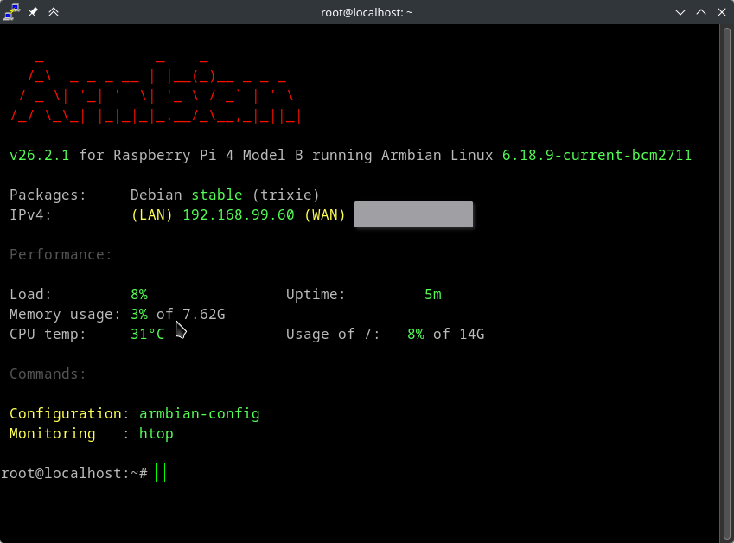Toggle keep window above others

pos(54,12)
